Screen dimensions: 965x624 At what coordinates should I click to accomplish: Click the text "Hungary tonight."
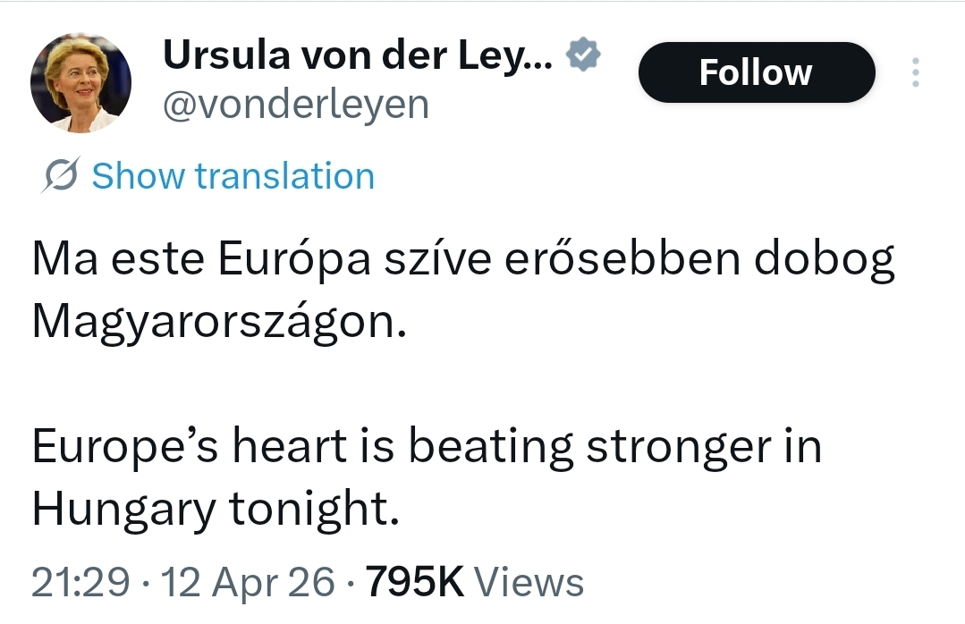pos(214,509)
